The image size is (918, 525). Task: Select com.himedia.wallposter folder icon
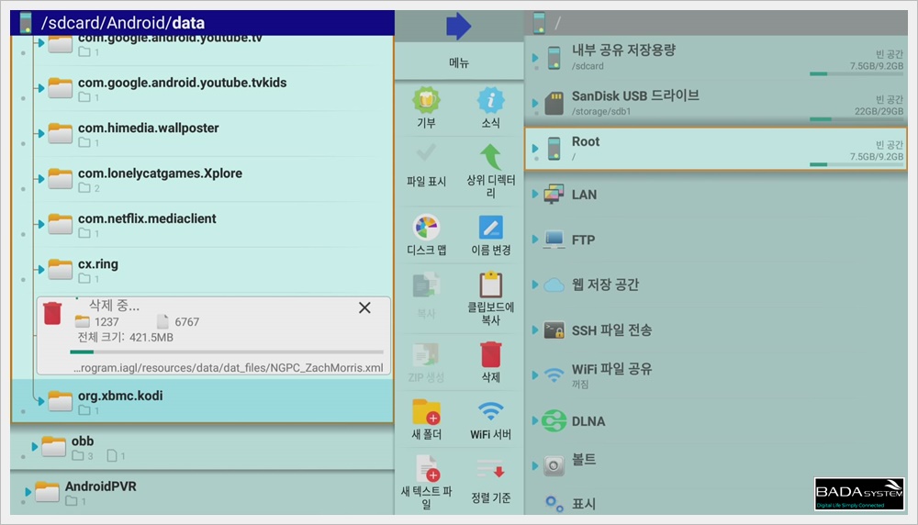tap(61, 133)
